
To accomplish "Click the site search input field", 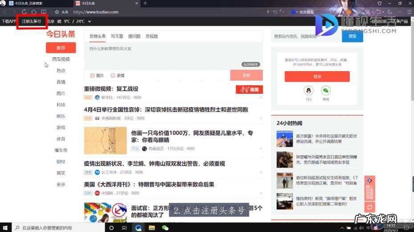I will coord(307,36).
